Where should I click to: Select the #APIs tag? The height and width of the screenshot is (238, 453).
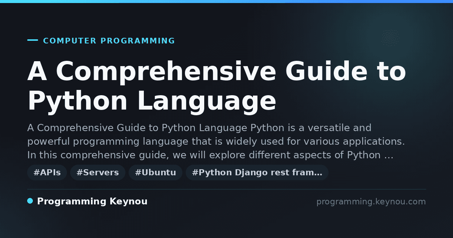point(47,173)
